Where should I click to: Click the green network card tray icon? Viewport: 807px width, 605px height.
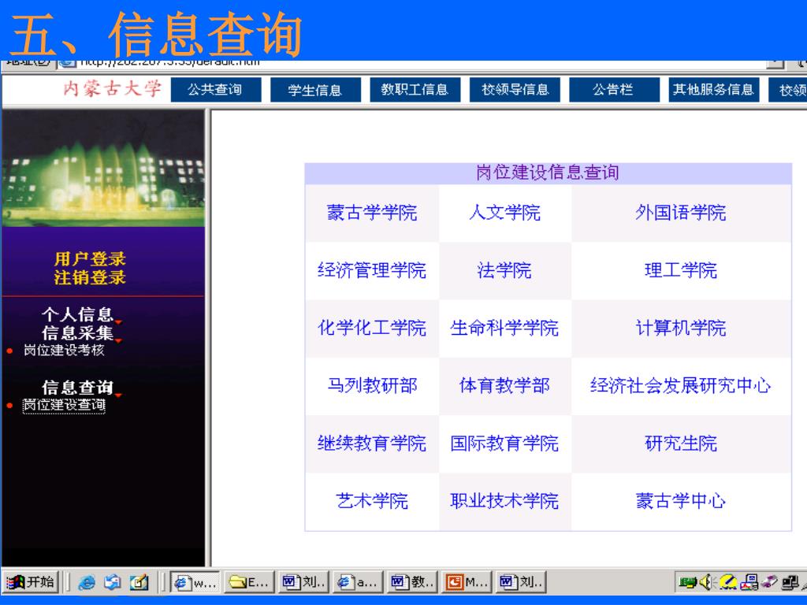pyautogui.click(x=687, y=582)
